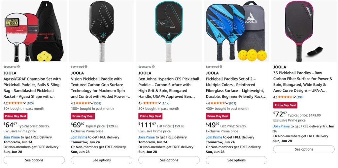Viewport: 338px width, 168px height.
Task: Click star rating of Vision Pickleball Paddle
Action: pos(83,103)
